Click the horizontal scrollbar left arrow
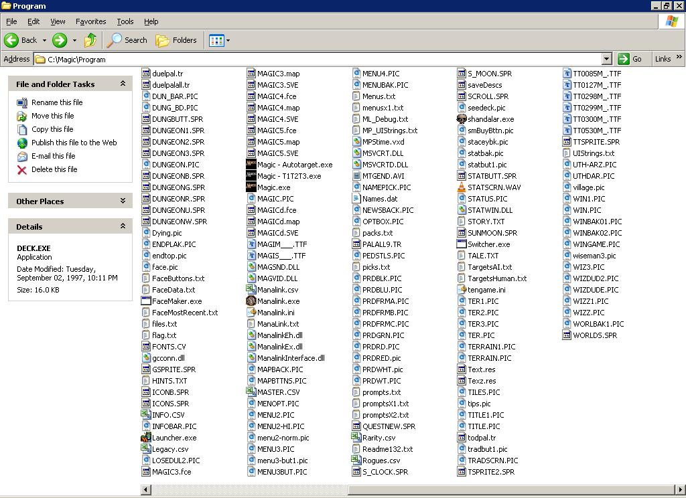Viewport: 686px width, 498px height. pyautogui.click(x=145, y=490)
